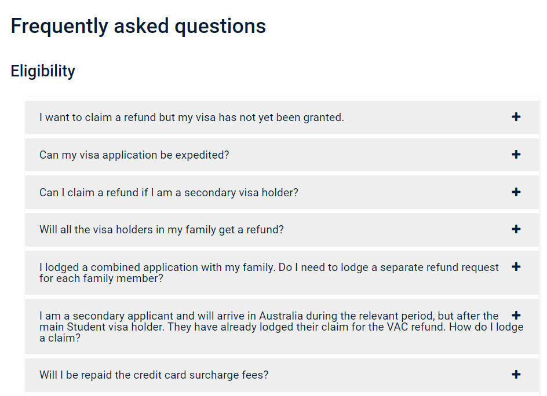Open 'Can I claim a refund if I am a secondary visa holder?'
The height and width of the screenshot is (396, 547).
coord(169,192)
